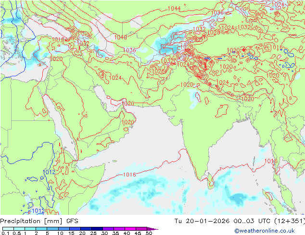The width and height of the screenshot is (305, 235).
Task: Click the 1040 isobar label
Action: coord(120,37)
